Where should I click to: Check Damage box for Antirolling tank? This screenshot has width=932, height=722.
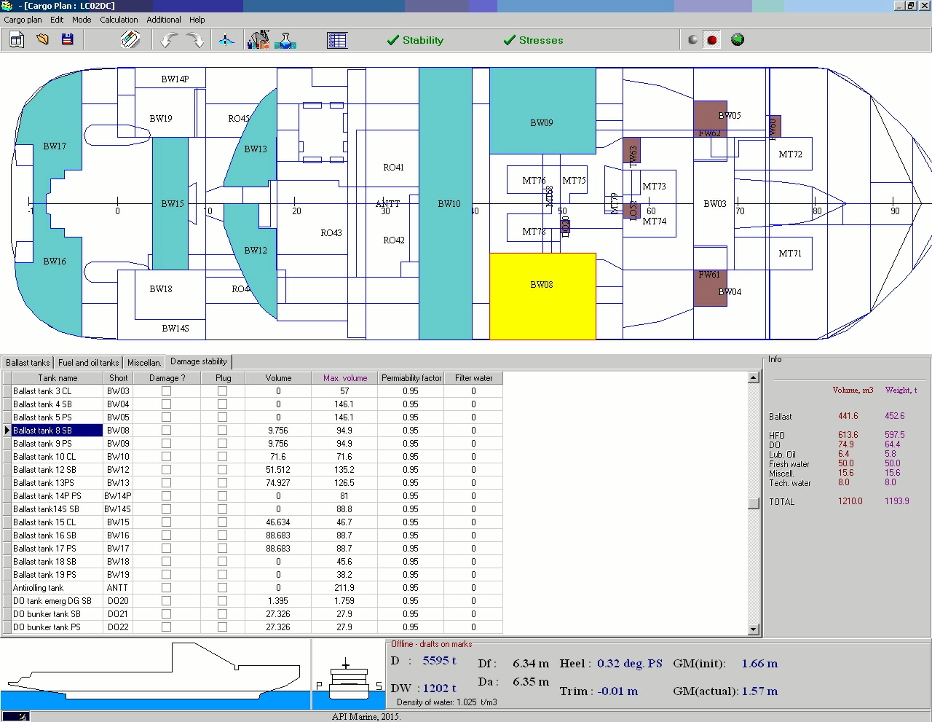166,588
